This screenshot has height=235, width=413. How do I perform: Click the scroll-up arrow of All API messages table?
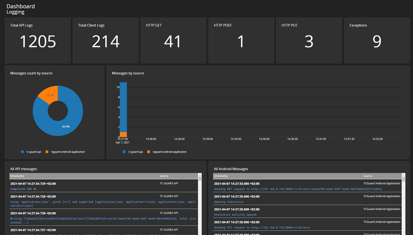tap(200, 175)
